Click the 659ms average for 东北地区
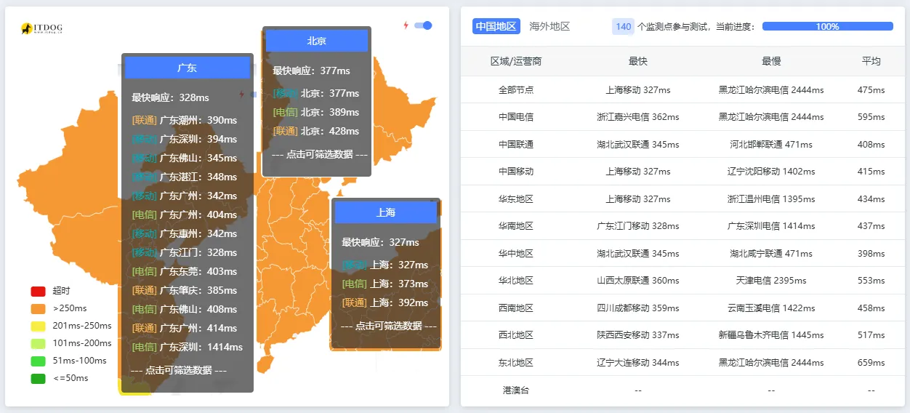The width and height of the screenshot is (910, 413). (871, 362)
